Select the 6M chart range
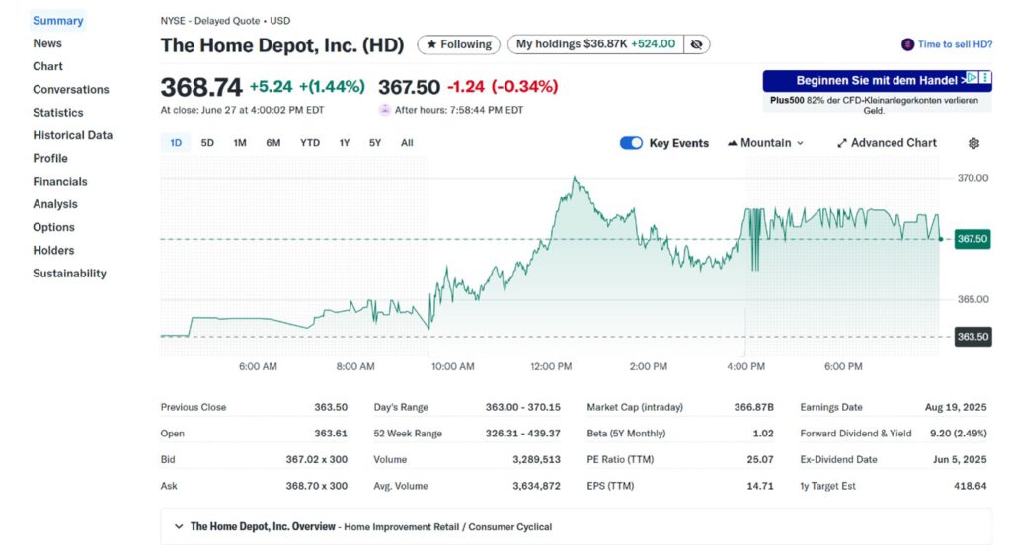The width and height of the screenshot is (1011, 553). [273, 143]
